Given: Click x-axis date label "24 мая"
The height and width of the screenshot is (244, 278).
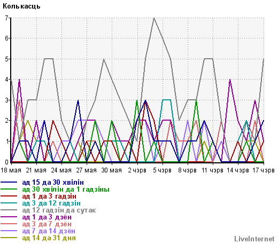Looking at the screenshot, I should (x=61, y=170).
